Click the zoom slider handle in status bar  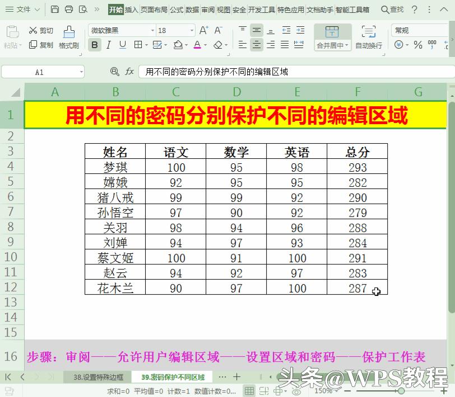point(401,391)
